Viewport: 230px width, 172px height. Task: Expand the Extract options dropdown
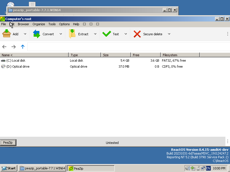click(95, 34)
